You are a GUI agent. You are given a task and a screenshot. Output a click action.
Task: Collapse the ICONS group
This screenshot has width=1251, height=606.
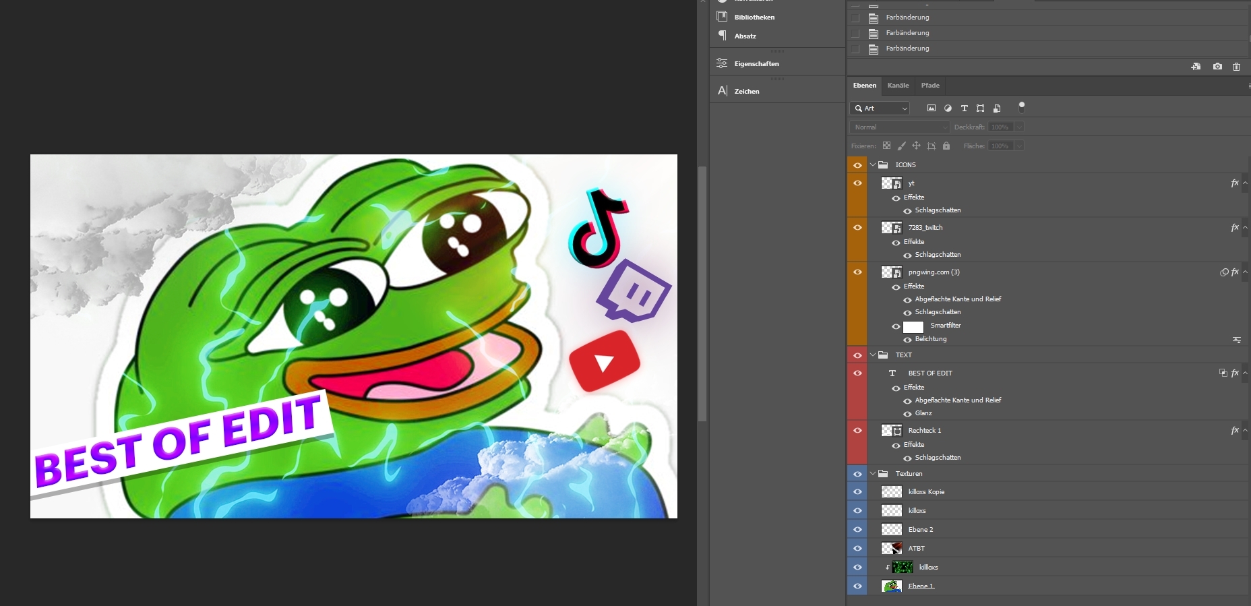(x=873, y=165)
